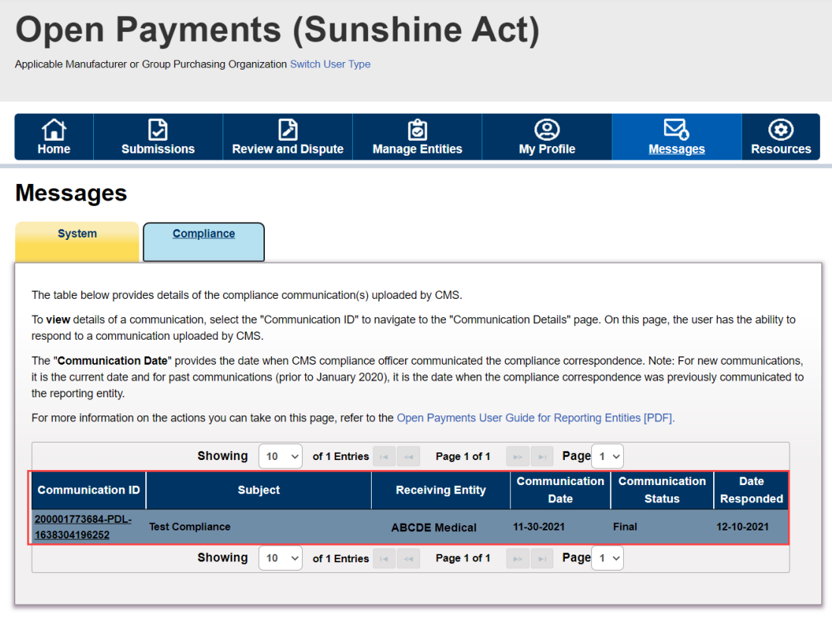Open My Profile person icon
Viewport: 832px width, 622px height.
547,129
